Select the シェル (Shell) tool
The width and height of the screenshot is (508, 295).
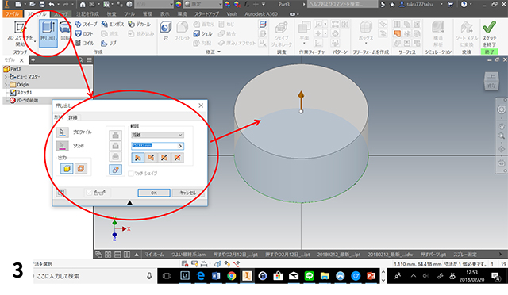(x=203, y=33)
